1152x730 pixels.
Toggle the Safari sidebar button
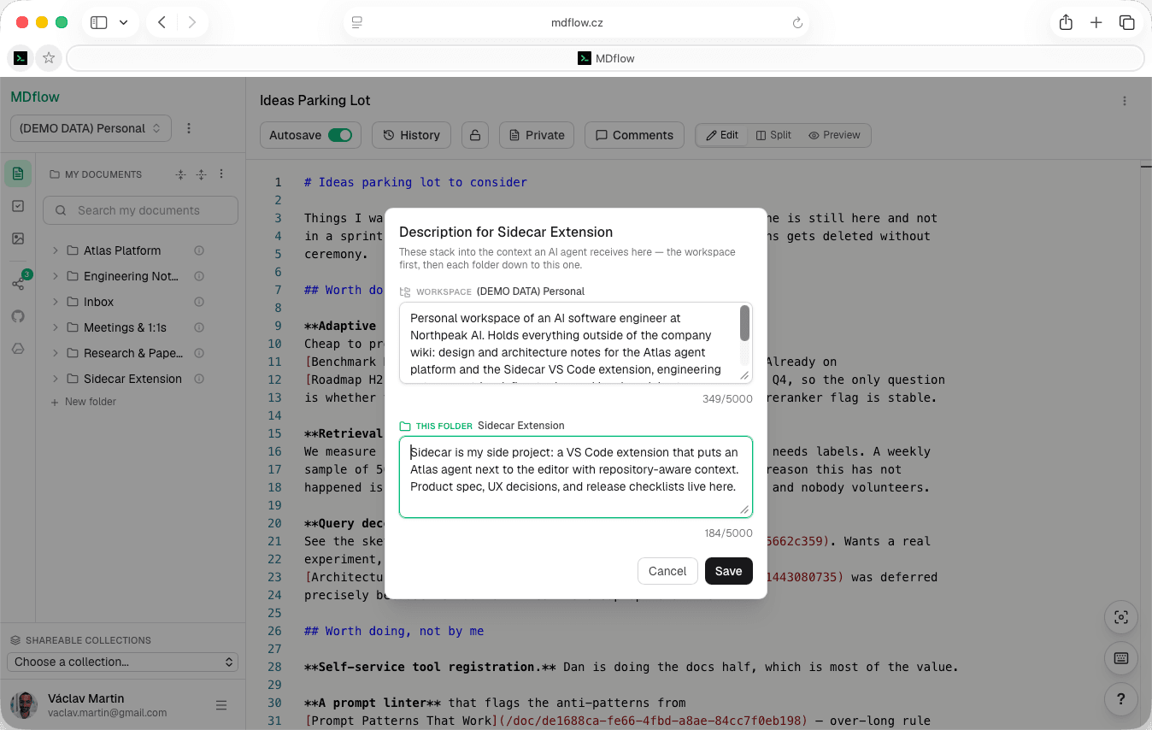[99, 23]
